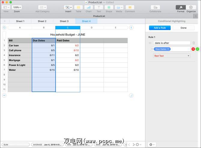This screenshot has height=148, width=201.
Task: Toggle the Organize sidebar button
Action: pos(191,7)
